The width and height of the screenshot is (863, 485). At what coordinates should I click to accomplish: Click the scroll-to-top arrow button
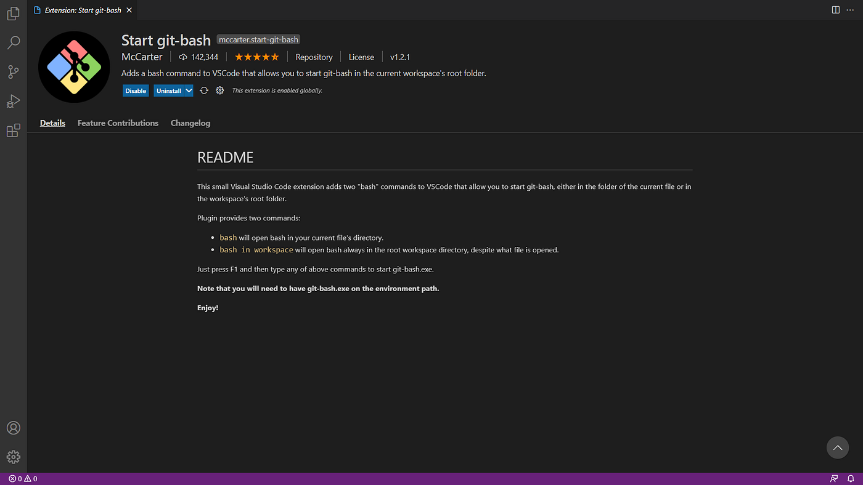[x=837, y=447]
